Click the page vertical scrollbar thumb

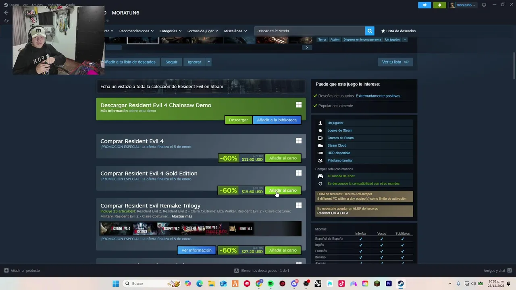pos(514,65)
